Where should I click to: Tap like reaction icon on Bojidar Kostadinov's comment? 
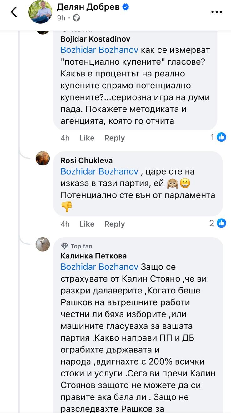pyautogui.click(x=221, y=137)
